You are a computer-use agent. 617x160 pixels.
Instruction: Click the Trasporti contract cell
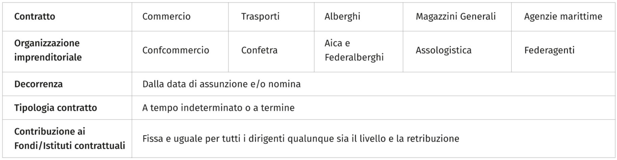point(260,16)
